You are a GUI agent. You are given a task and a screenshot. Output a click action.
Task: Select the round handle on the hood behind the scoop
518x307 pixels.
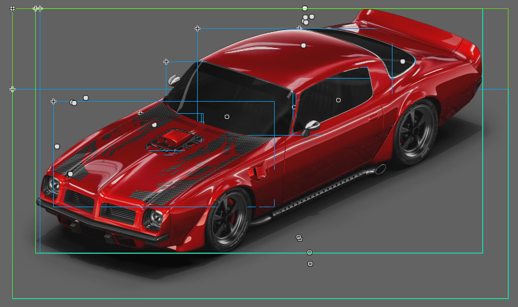click(154, 125)
